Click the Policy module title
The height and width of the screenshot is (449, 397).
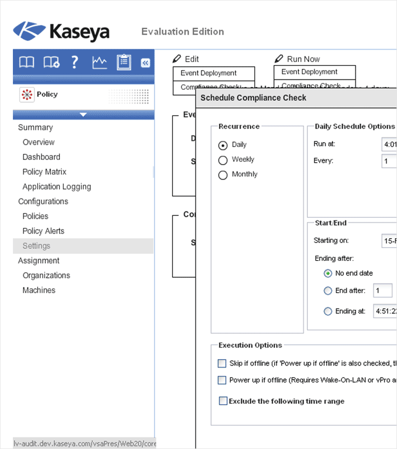[x=47, y=94]
